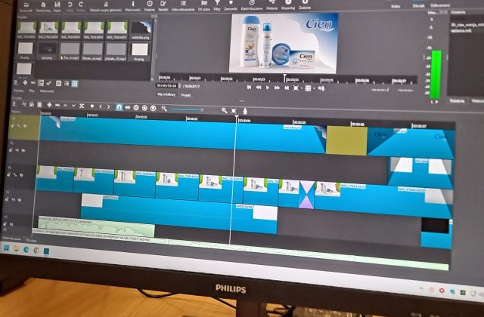Click the olive colored clip on the top track
This screenshot has height=317, width=484.
346,140
